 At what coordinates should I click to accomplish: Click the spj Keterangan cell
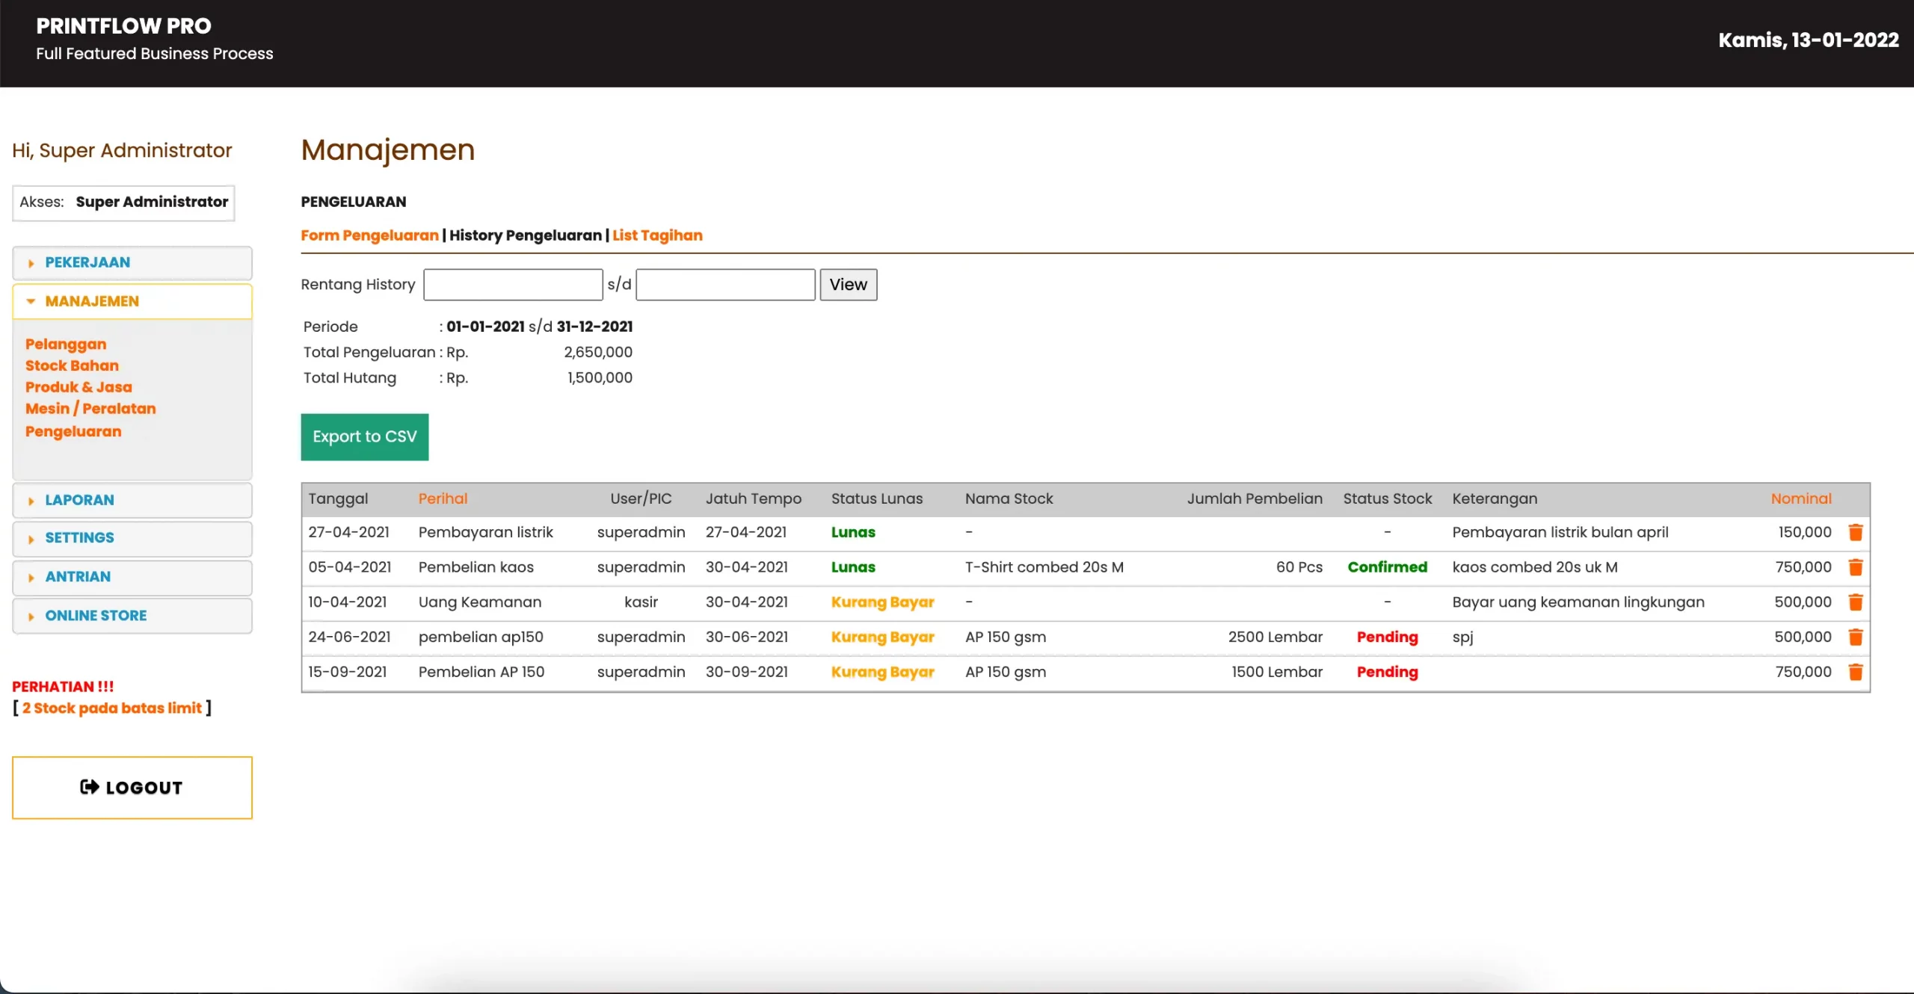pos(1462,638)
